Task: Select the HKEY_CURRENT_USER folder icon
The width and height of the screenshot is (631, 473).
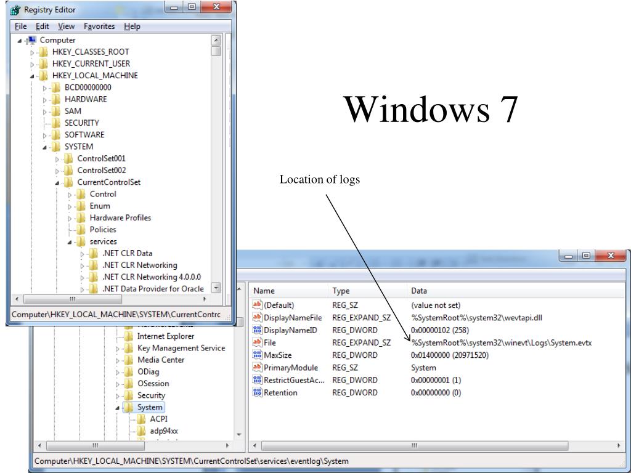Action: [x=44, y=63]
